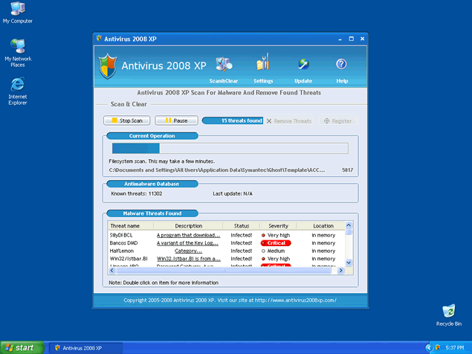Select the My Computer desktop icon
The image size is (472, 354).
tap(17, 9)
